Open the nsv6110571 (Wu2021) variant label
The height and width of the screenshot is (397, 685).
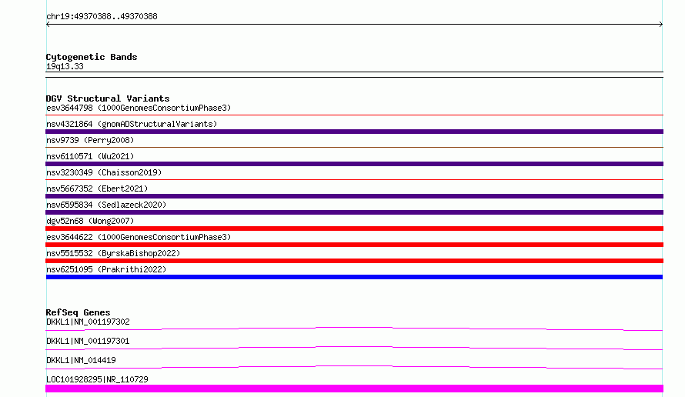(90, 156)
